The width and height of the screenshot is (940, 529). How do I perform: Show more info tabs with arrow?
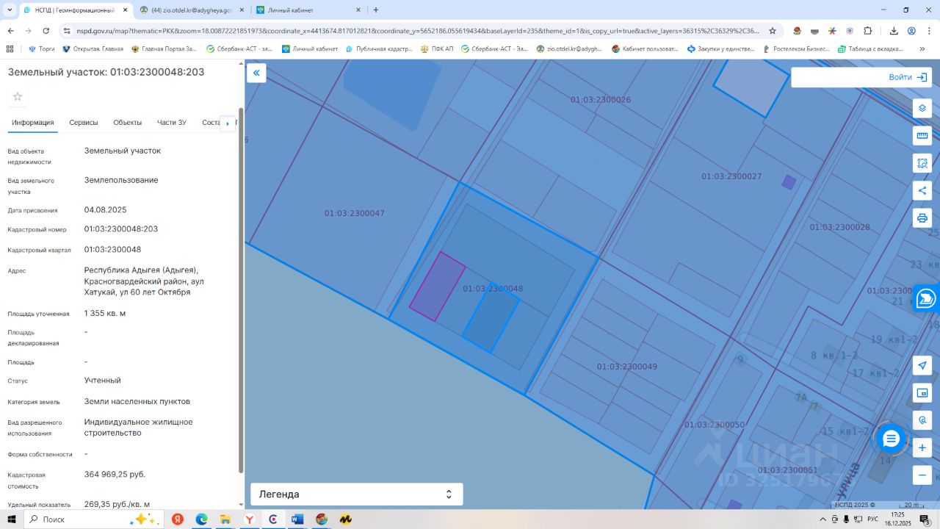[x=228, y=123]
